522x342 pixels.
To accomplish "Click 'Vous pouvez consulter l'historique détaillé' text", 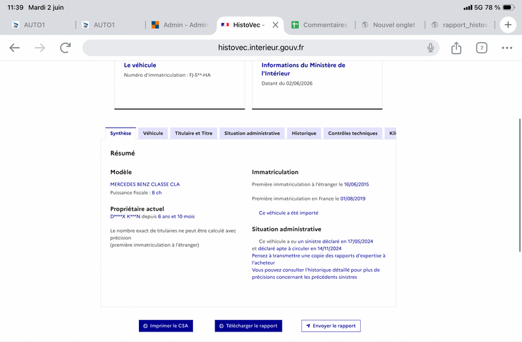I will coord(316,273).
